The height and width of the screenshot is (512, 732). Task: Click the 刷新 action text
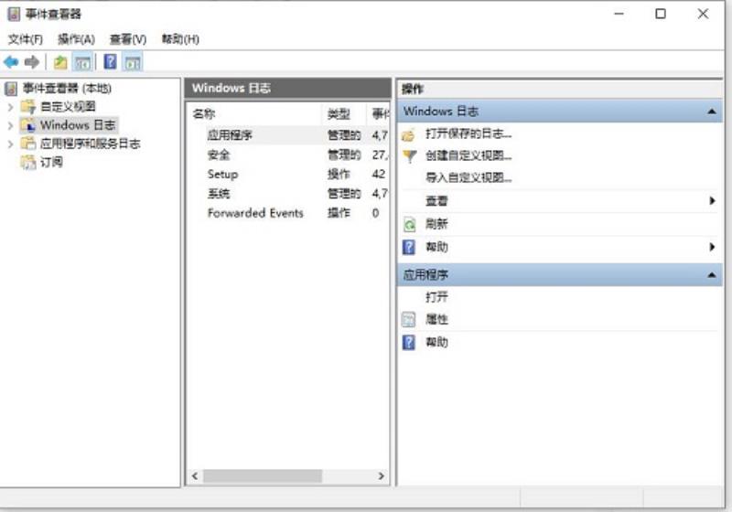[x=436, y=224]
